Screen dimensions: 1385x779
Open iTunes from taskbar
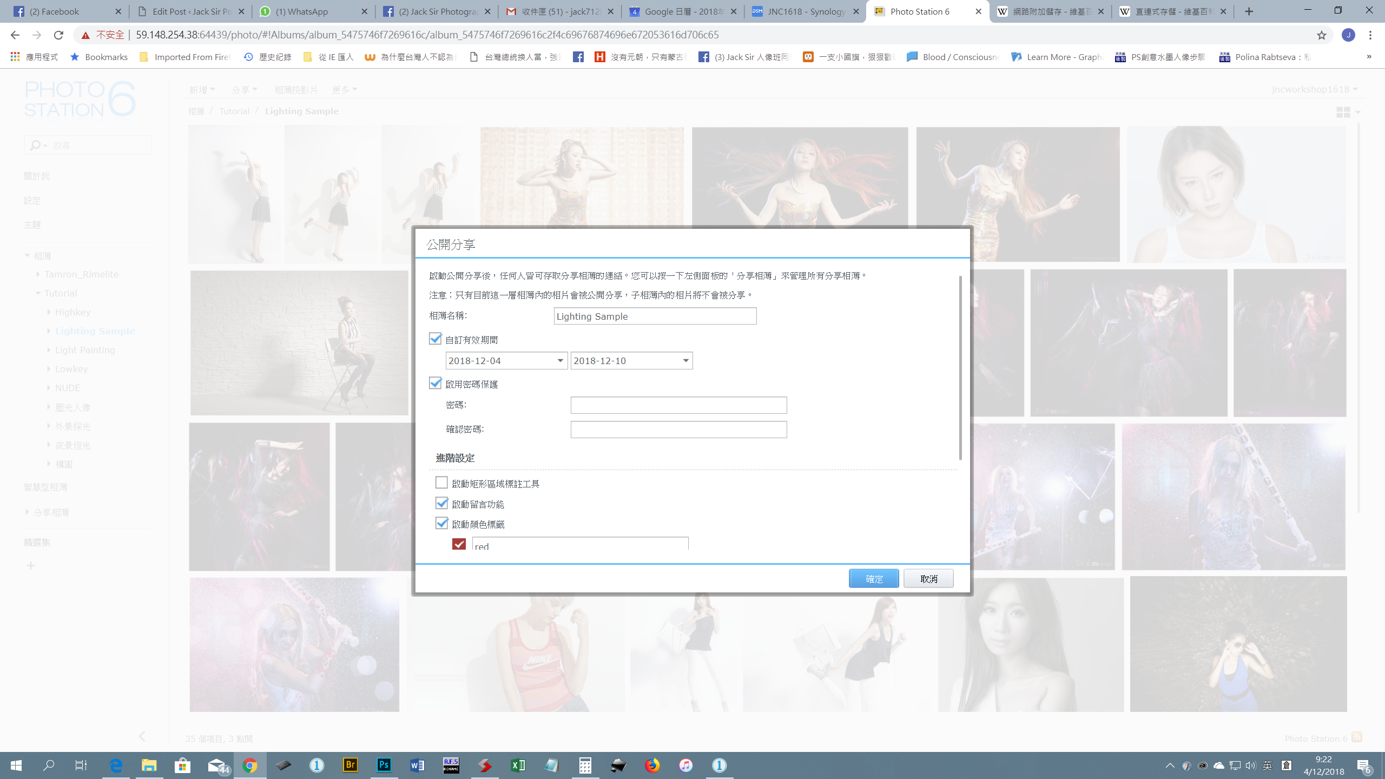point(685,765)
